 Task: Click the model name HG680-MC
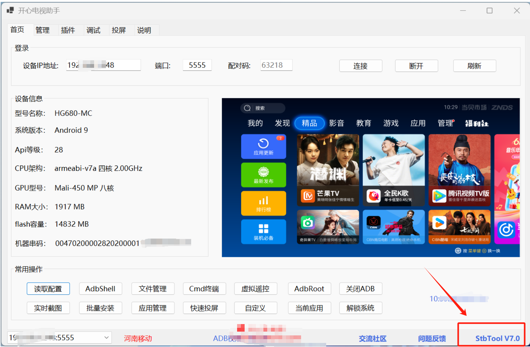coord(73,113)
